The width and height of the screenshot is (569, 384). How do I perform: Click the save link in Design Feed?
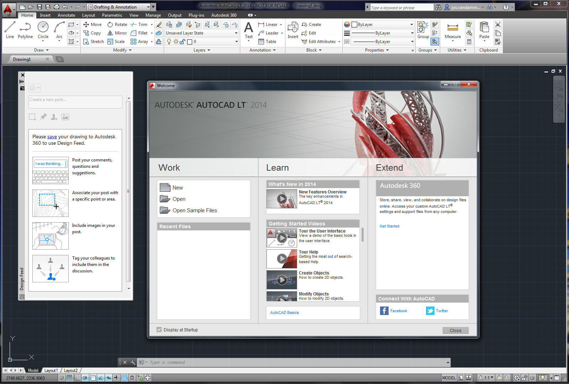coord(52,137)
